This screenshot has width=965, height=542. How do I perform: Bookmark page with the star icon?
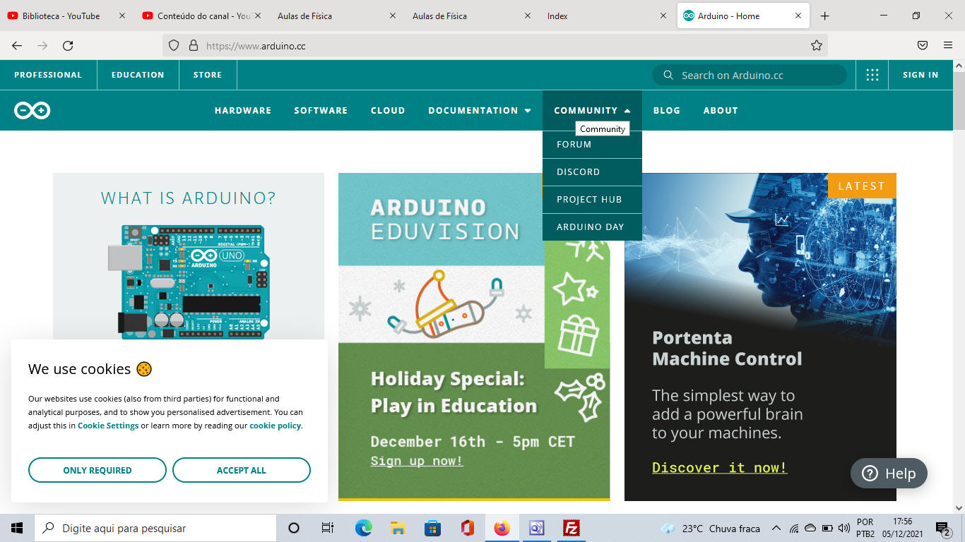[x=817, y=46]
